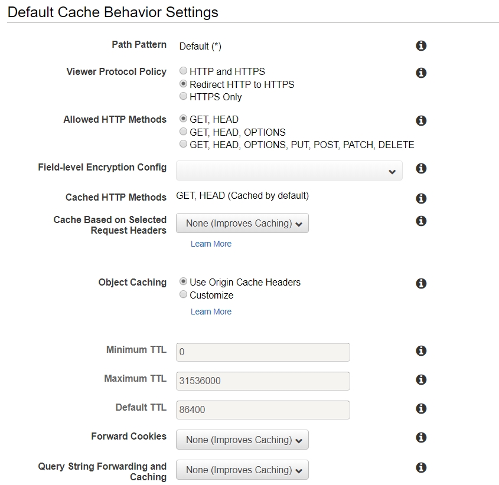
Task: Click the Maximum TTL input field
Action: (x=263, y=381)
